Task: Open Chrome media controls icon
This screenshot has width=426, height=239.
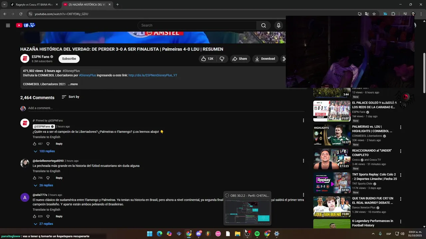Action: click(x=405, y=14)
